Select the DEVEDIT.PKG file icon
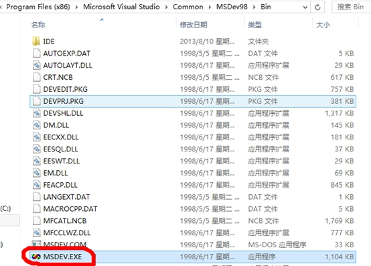The height and width of the screenshot is (266, 371). (36, 89)
